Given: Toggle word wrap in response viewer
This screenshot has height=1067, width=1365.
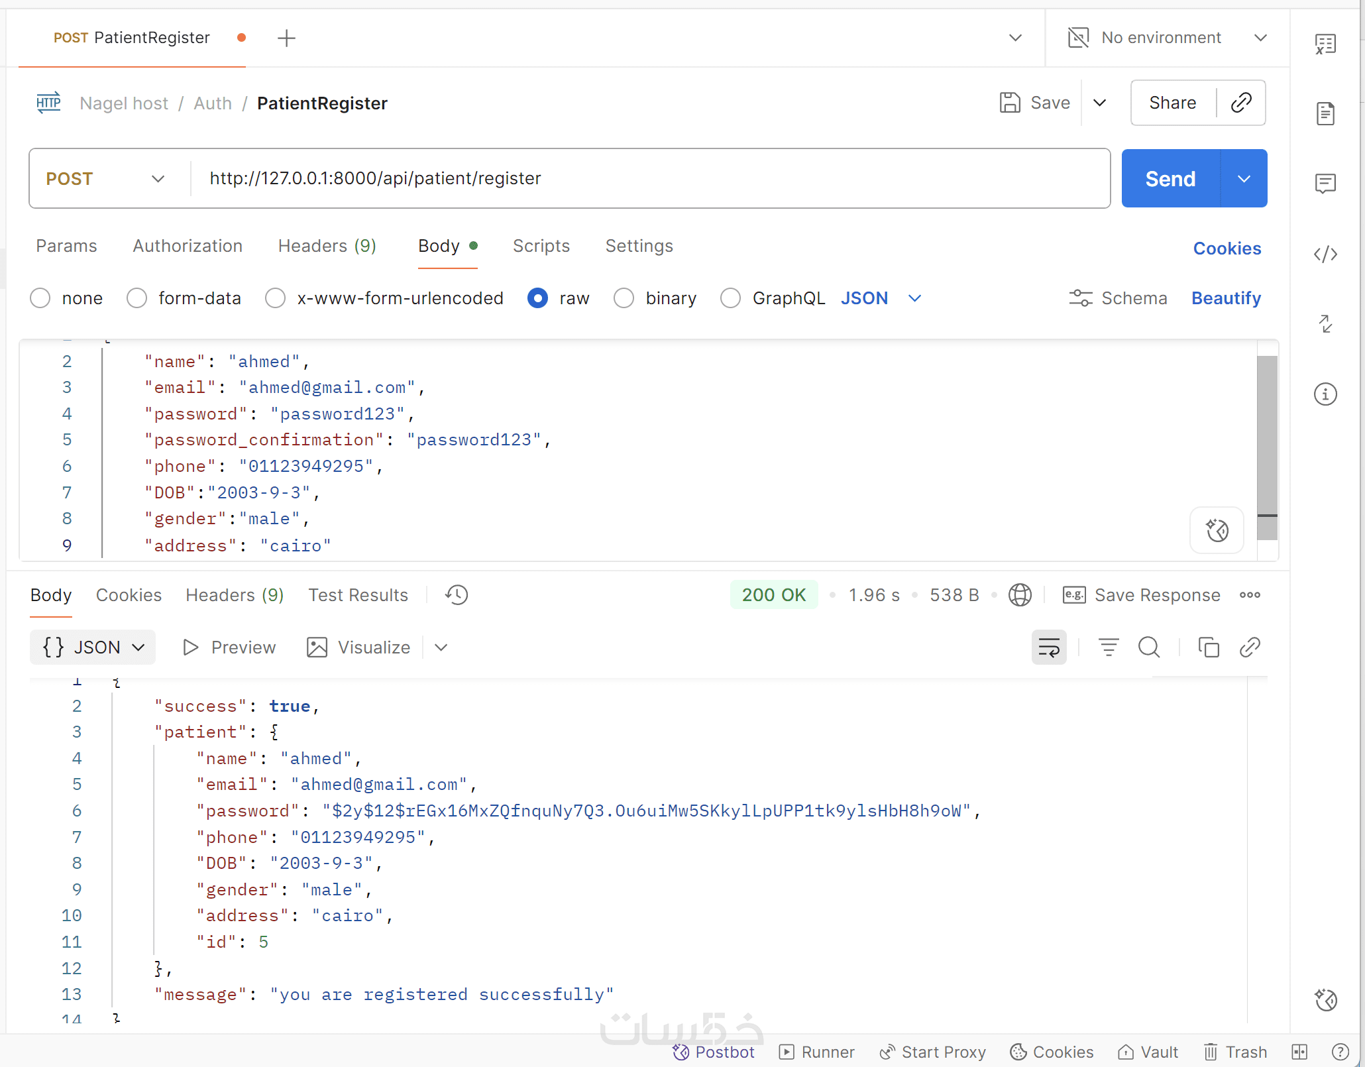Looking at the screenshot, I should [x=1049, y=647].
